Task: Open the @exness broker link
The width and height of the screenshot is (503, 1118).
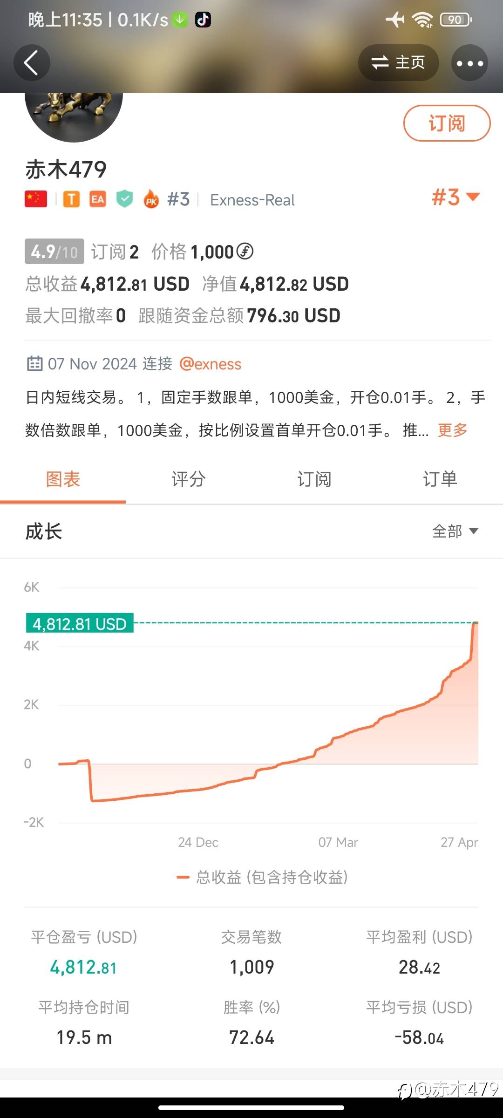Action: [x=211, y=364]
